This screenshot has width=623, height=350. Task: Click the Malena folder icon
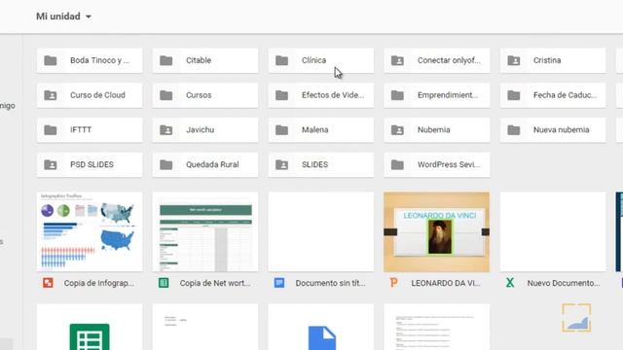click(x=281, y=129)
